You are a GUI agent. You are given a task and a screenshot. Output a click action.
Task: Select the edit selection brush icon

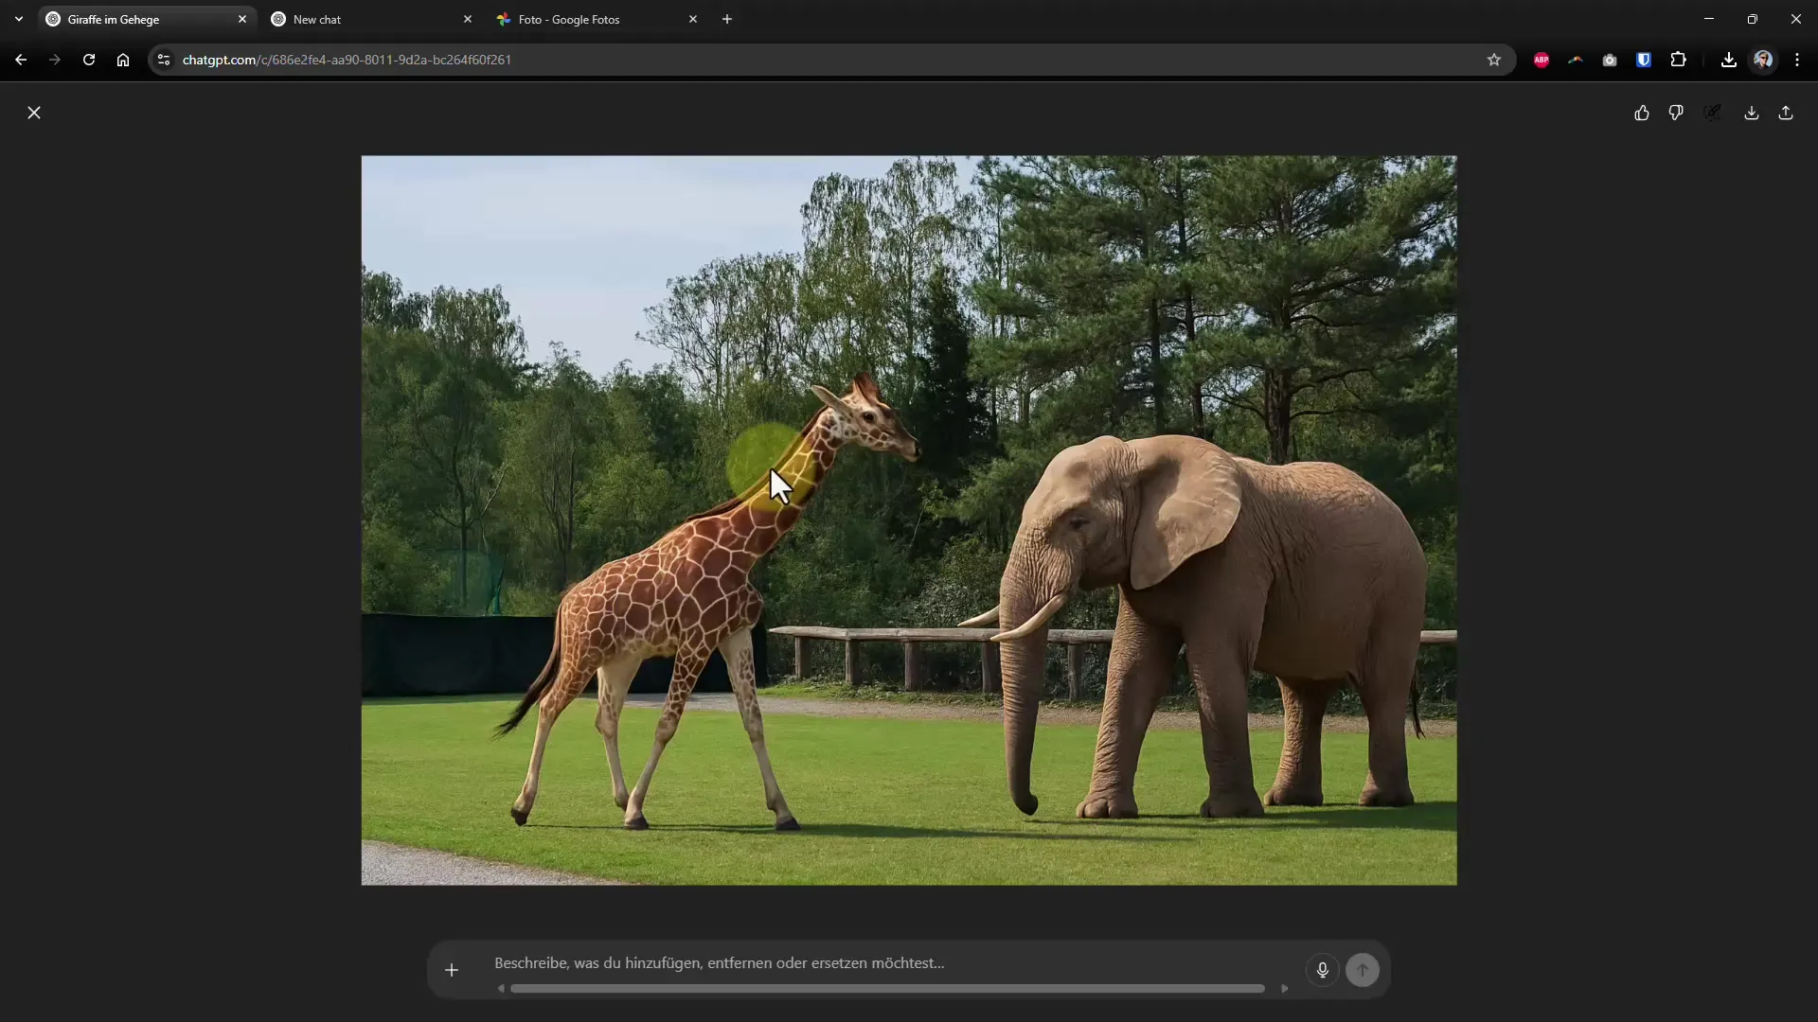click(1712, 113)
